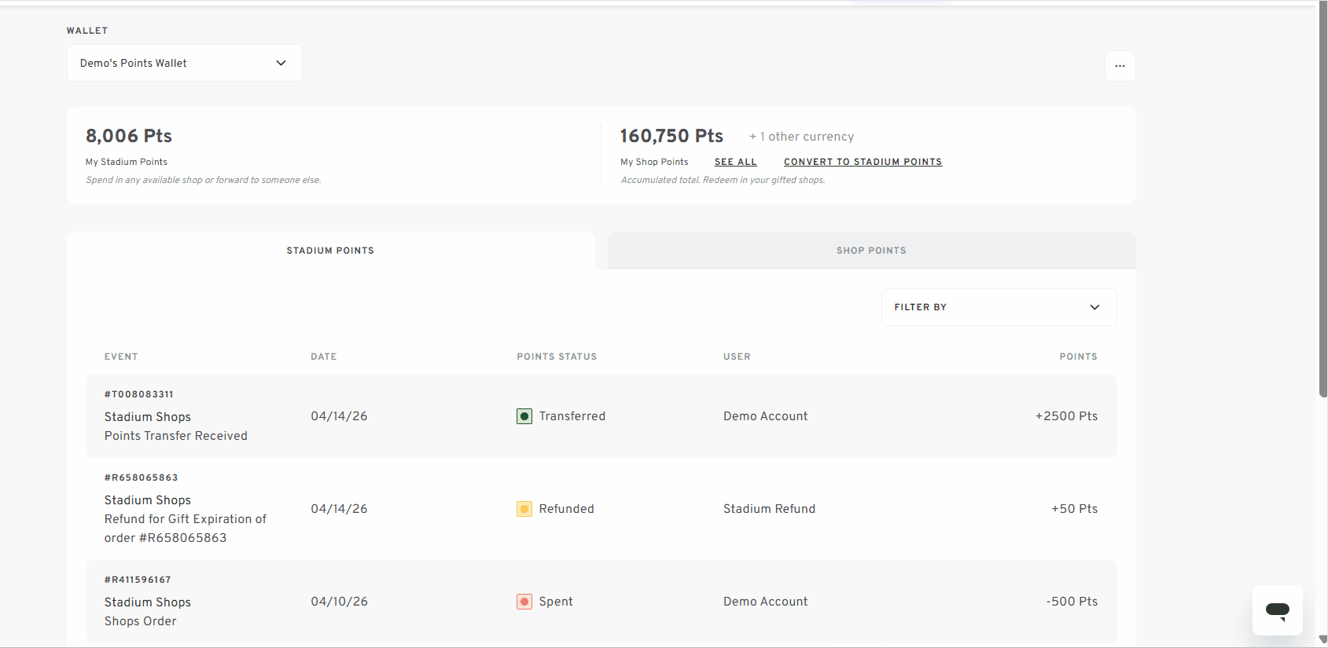Image resolution: width=1328 pixels, height=648 pixels.
Task: Open Demo's Points Wallet dropdown
Action: (x=185, y=63)
